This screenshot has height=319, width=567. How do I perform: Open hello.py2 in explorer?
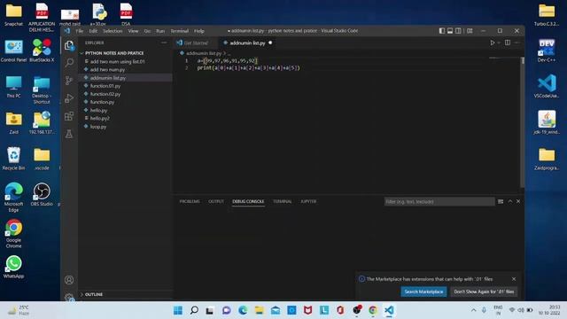(x=100, y=118)
